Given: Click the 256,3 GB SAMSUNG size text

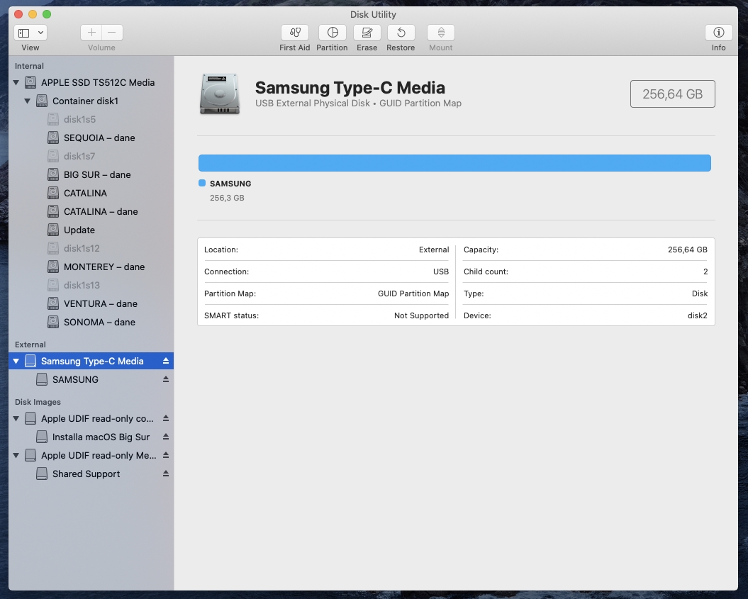Looking at the screenshot, I should click(x=227, y=198).
